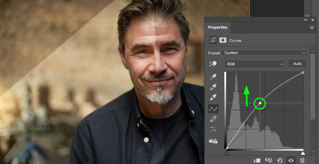Select the top-right curve endpoint
Image resolution: width=319 pixels, height=164 pixels.
coord(303,73)
